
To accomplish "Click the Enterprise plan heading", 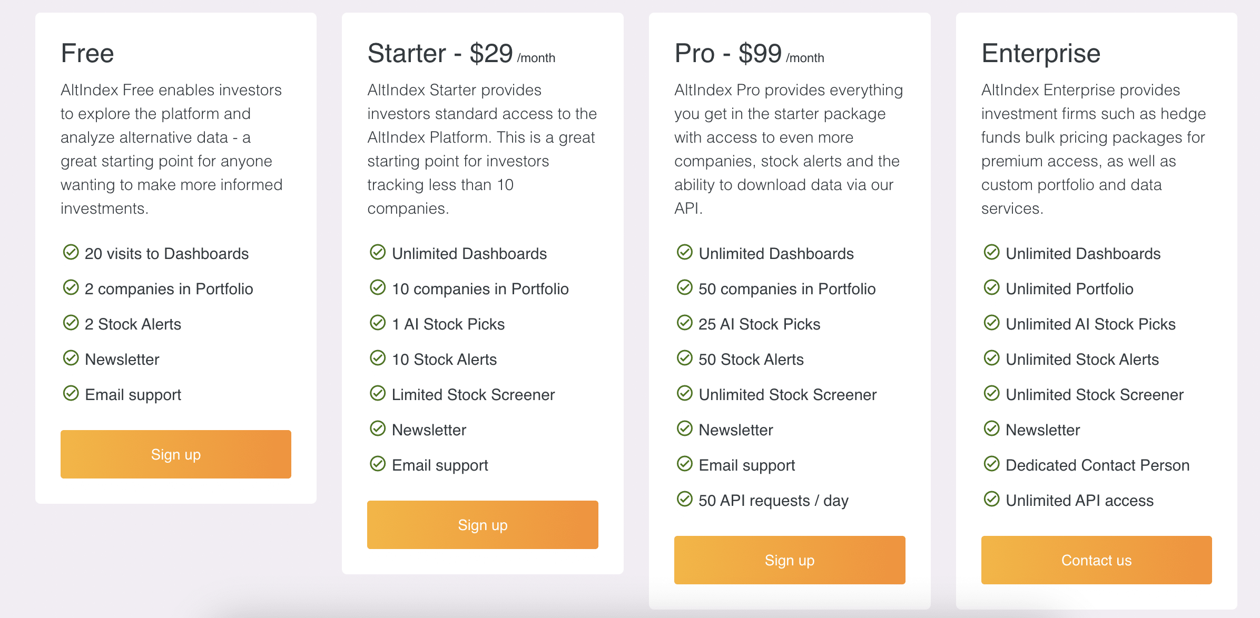I will 1041,54.
